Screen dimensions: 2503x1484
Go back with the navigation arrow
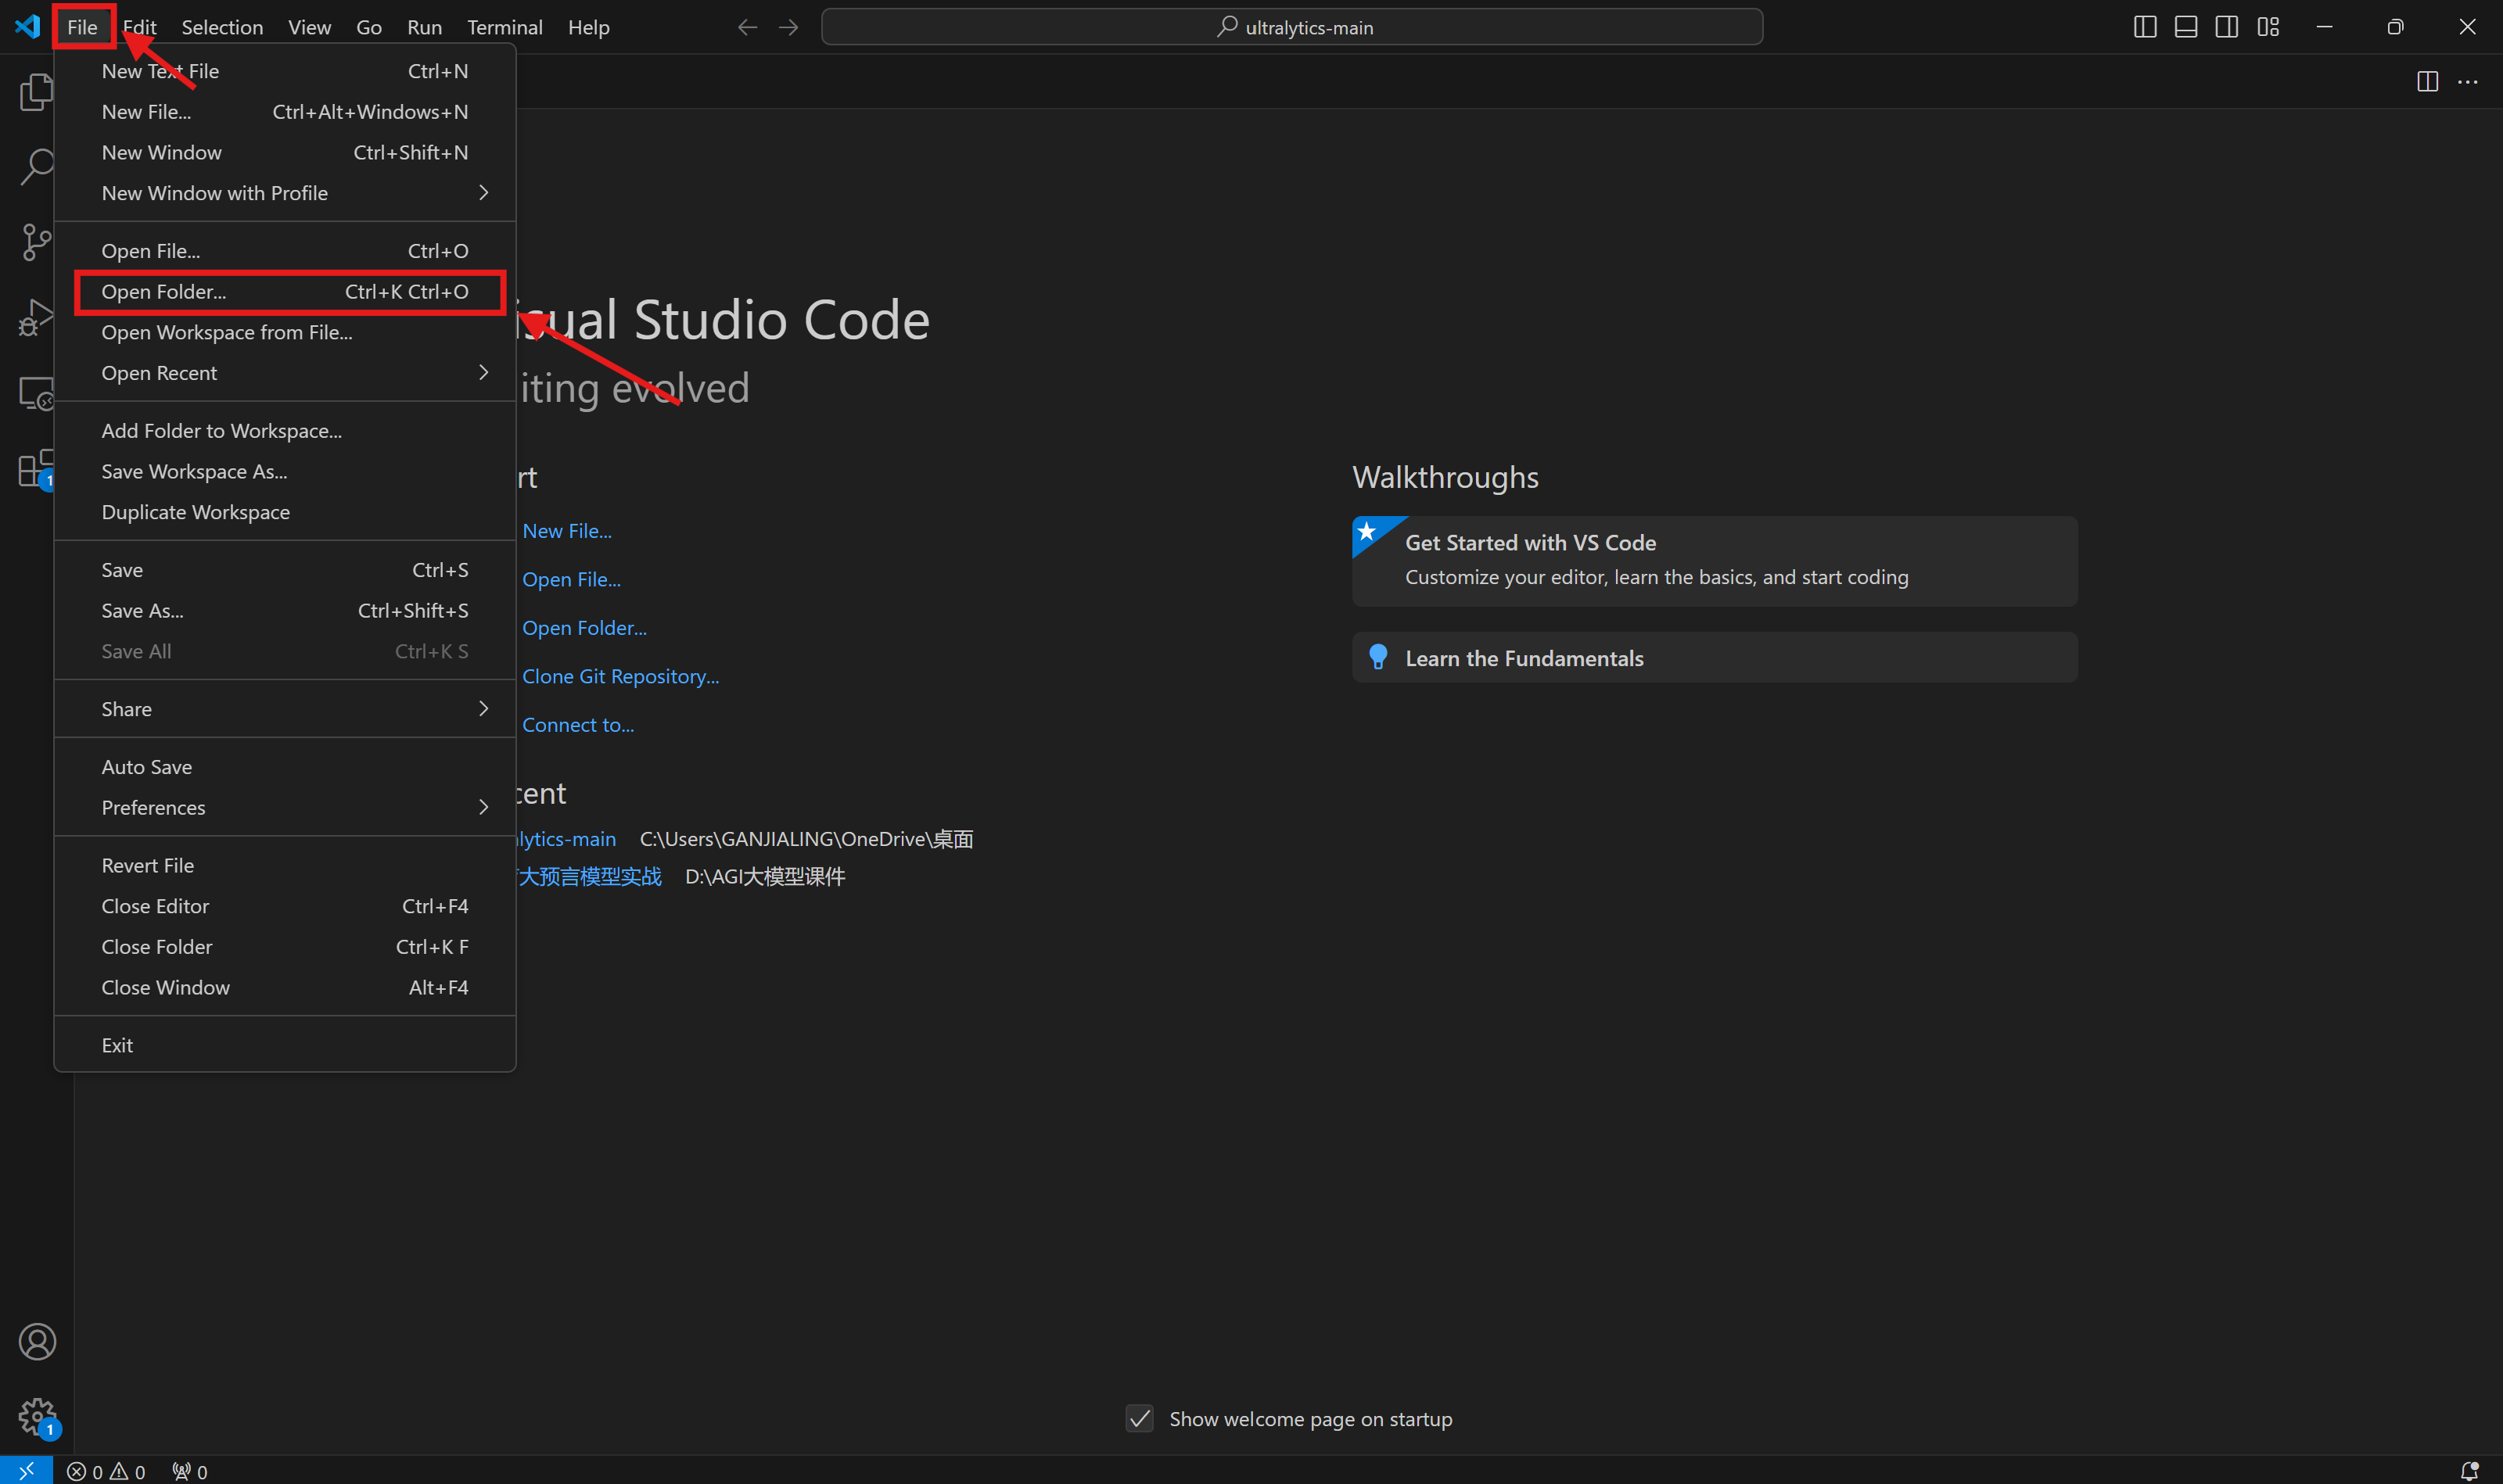pyautogui.click(x=747, y=27)
